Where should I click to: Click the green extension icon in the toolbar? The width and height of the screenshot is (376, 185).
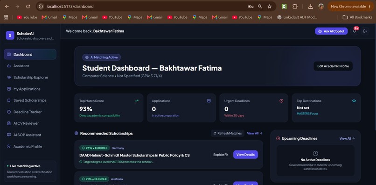284,7
